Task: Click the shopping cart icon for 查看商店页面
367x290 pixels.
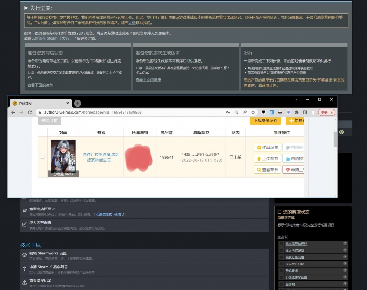Action: point(25,211)
